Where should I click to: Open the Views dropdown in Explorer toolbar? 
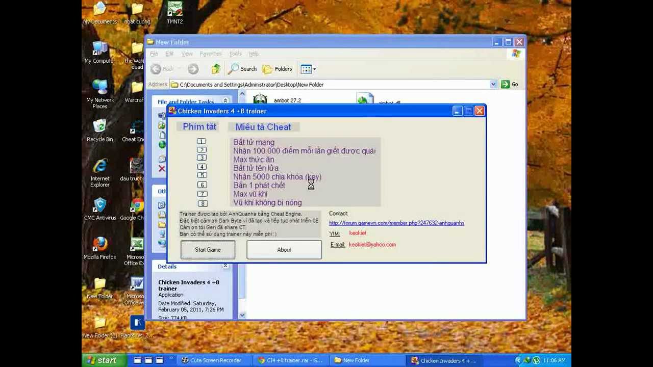308,69
